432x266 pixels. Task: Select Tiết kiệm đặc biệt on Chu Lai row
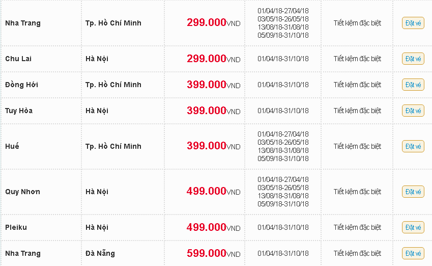pos(357,59)
